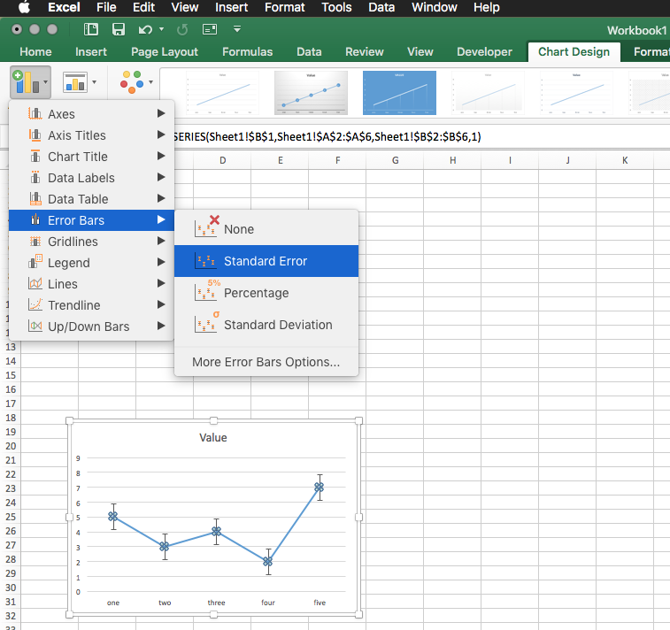Switch to the Page Layout tab
Screen dimensions: 670x630
165,51
